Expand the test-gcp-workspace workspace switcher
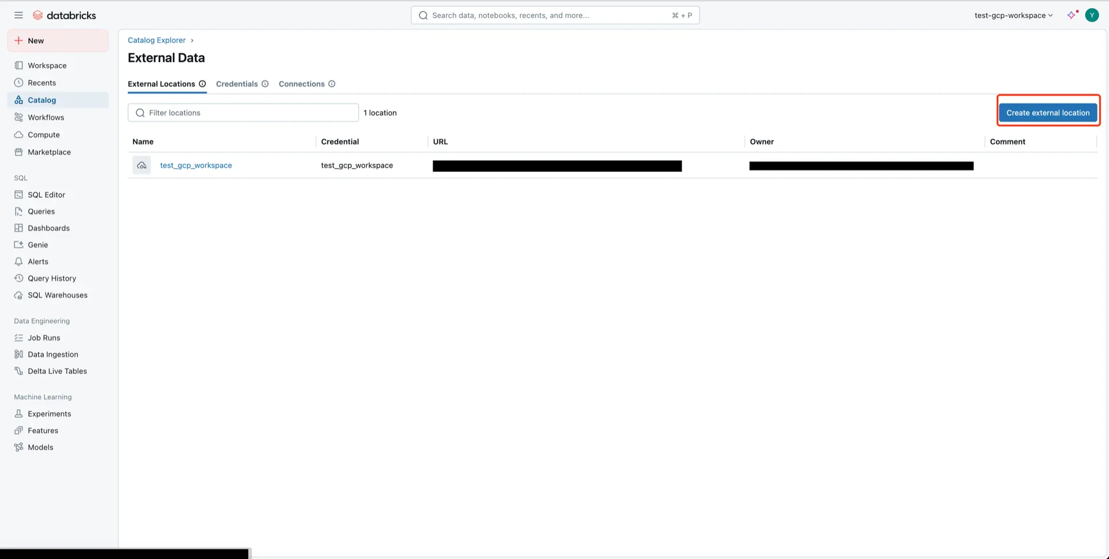Viewport: 1109px width, 559px height. (x=1014, y=16)
